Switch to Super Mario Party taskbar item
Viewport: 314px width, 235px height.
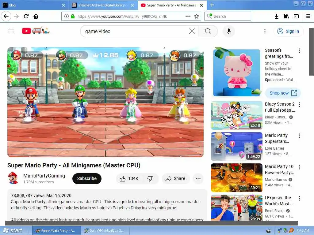[57, 231]
